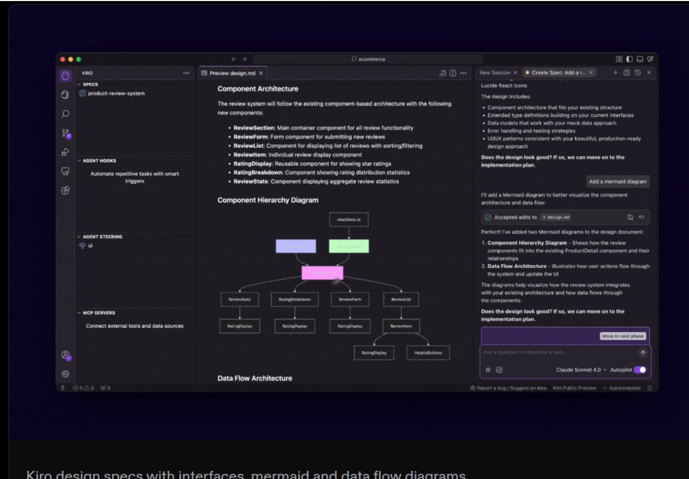Toggle the primary sidebar layout button

630,59
